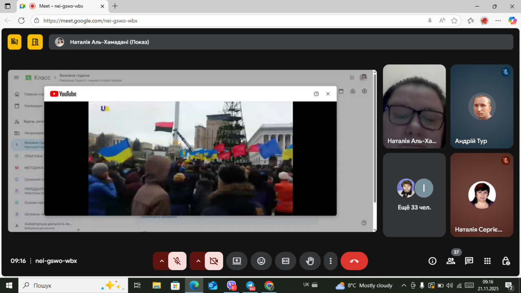Send a reaction with the emoji button
This screenshot has width=521, height=293.
tap(261, 261)
